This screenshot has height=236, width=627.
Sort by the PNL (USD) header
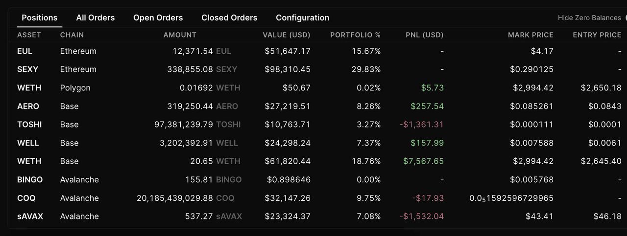(425, 35)
